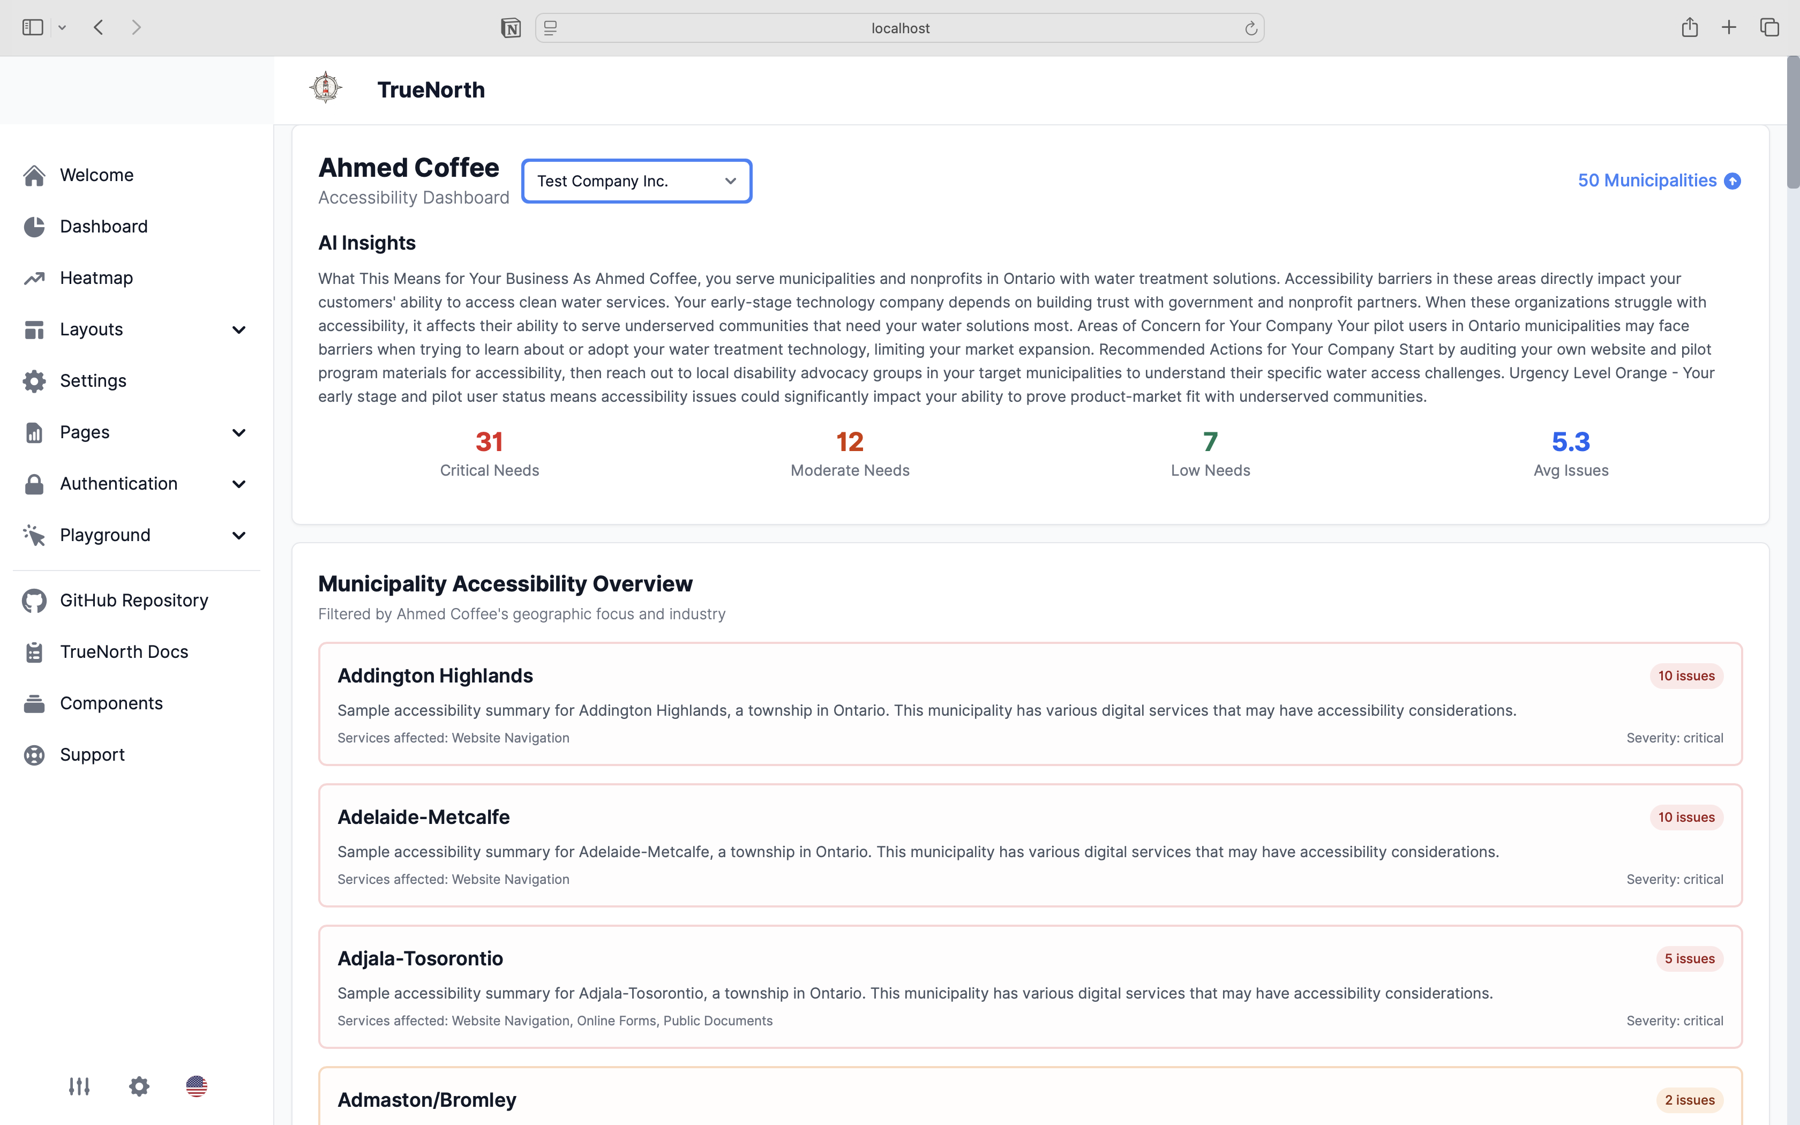Go to Dashboard in sidebar
The image size is (1800, 1125).
click(x=103, y=226)
